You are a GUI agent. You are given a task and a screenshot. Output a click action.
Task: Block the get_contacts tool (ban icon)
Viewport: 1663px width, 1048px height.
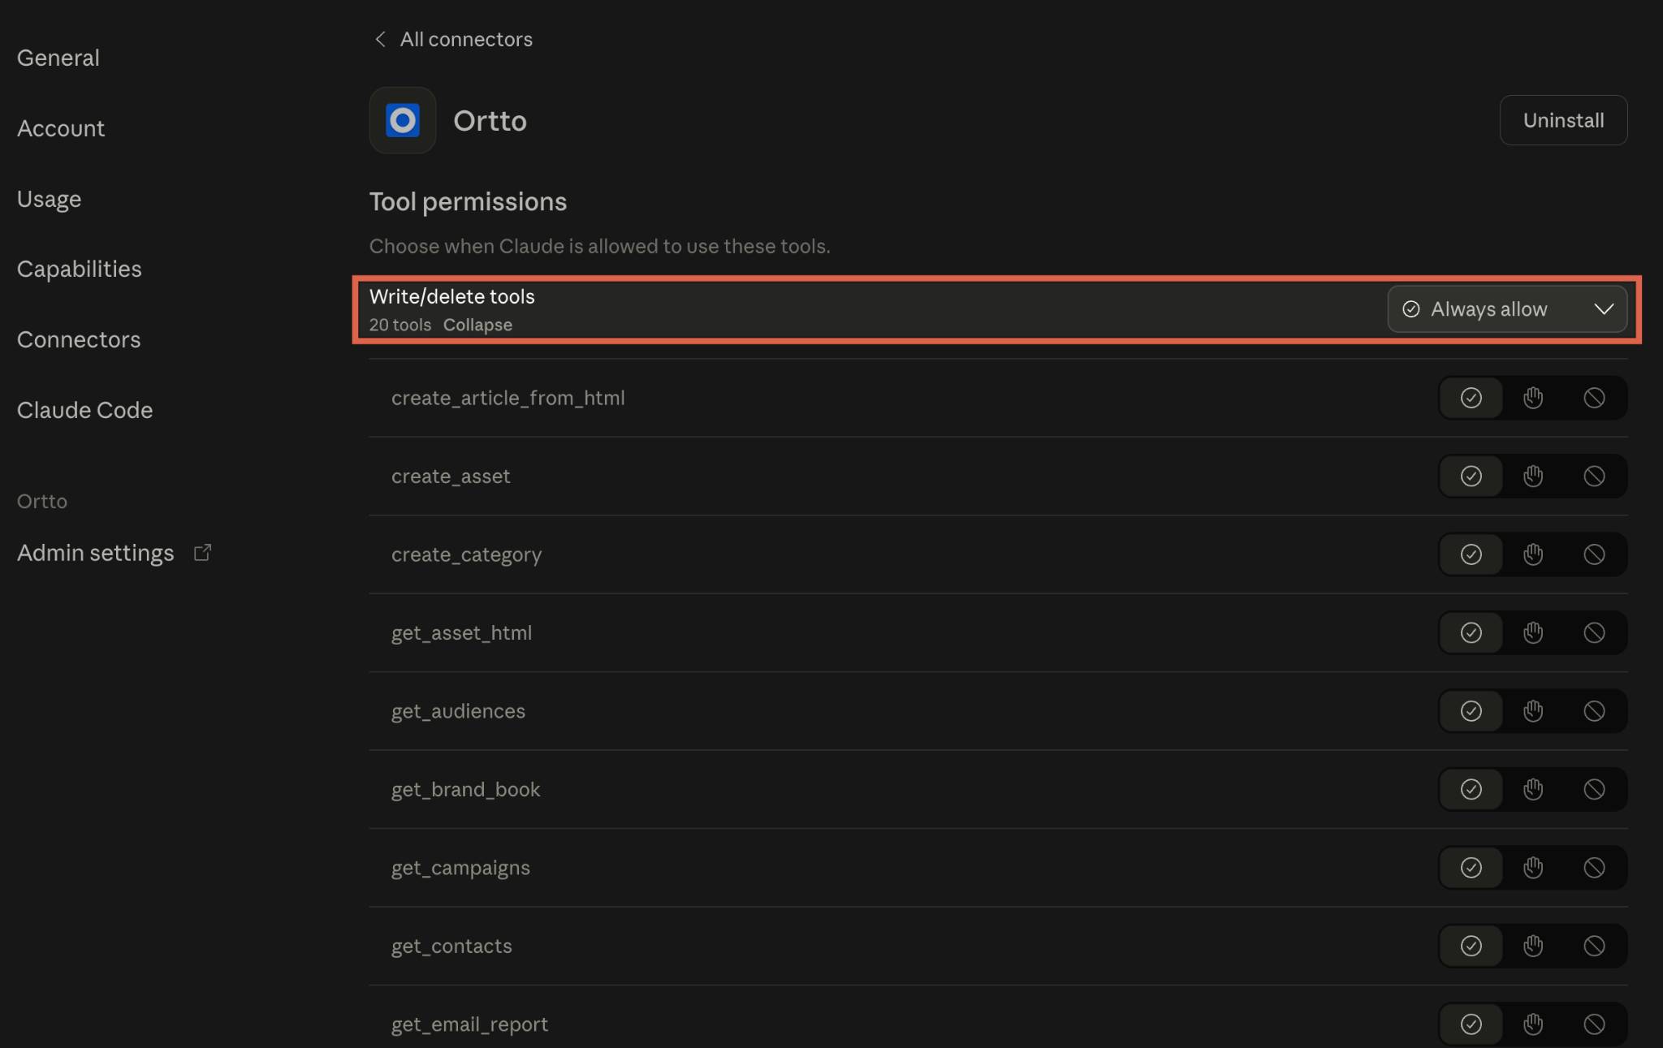(1594, 947)
